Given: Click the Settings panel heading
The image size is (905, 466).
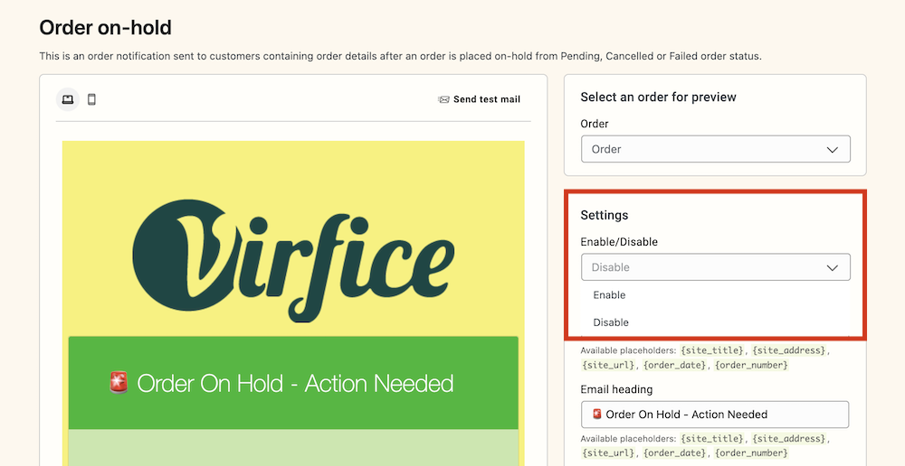Looking at the screenshot, I should tap(605, 216).
